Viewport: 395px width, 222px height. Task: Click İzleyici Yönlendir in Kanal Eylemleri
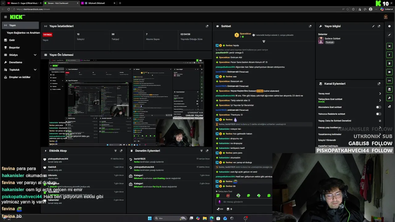327,140
